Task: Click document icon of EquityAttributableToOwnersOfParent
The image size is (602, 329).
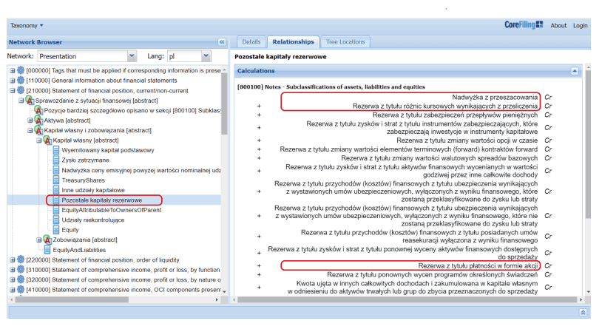Action: pos(56,210)
